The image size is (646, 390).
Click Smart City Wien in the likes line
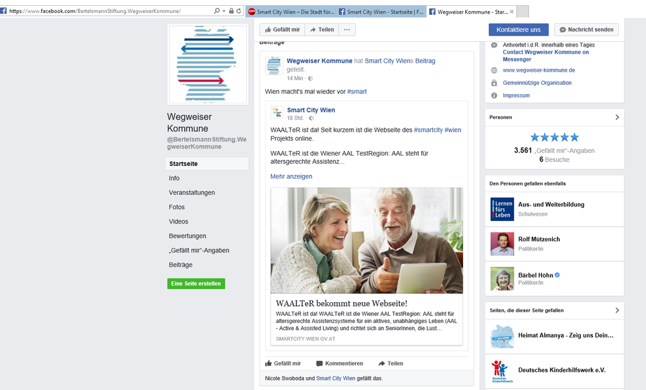[x=336, y=378]
